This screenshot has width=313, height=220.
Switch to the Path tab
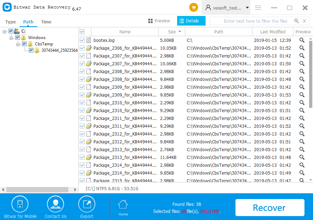pyautogui.click(x=28, y=22)
